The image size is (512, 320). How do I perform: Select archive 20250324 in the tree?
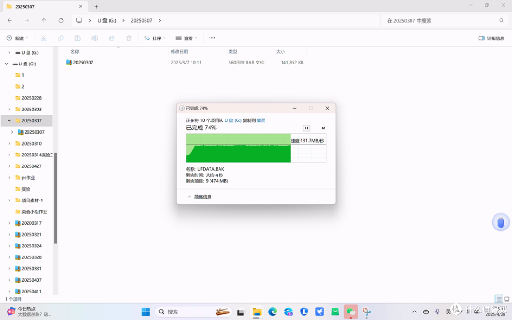point(28,246)
